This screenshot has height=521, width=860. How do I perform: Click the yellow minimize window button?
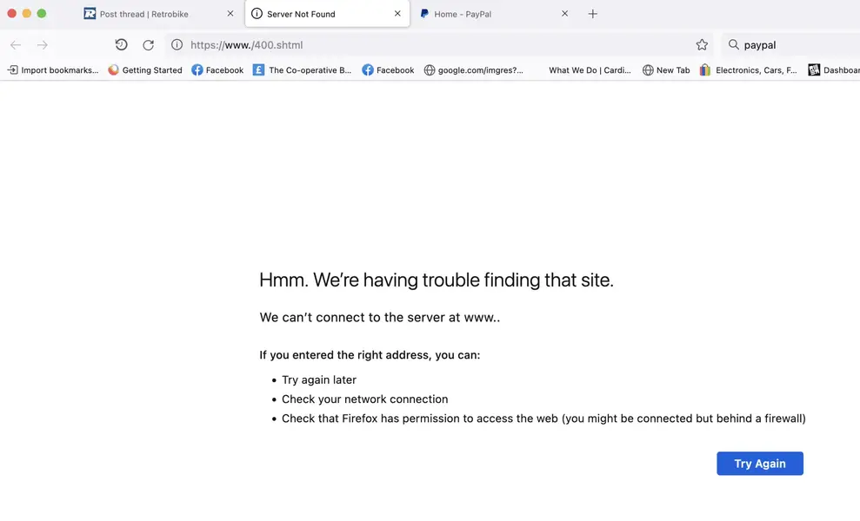pos(26,13)
